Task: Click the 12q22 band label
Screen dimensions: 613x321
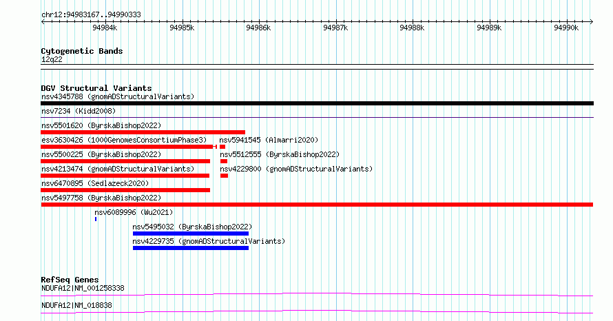Action: pos(52,59)
